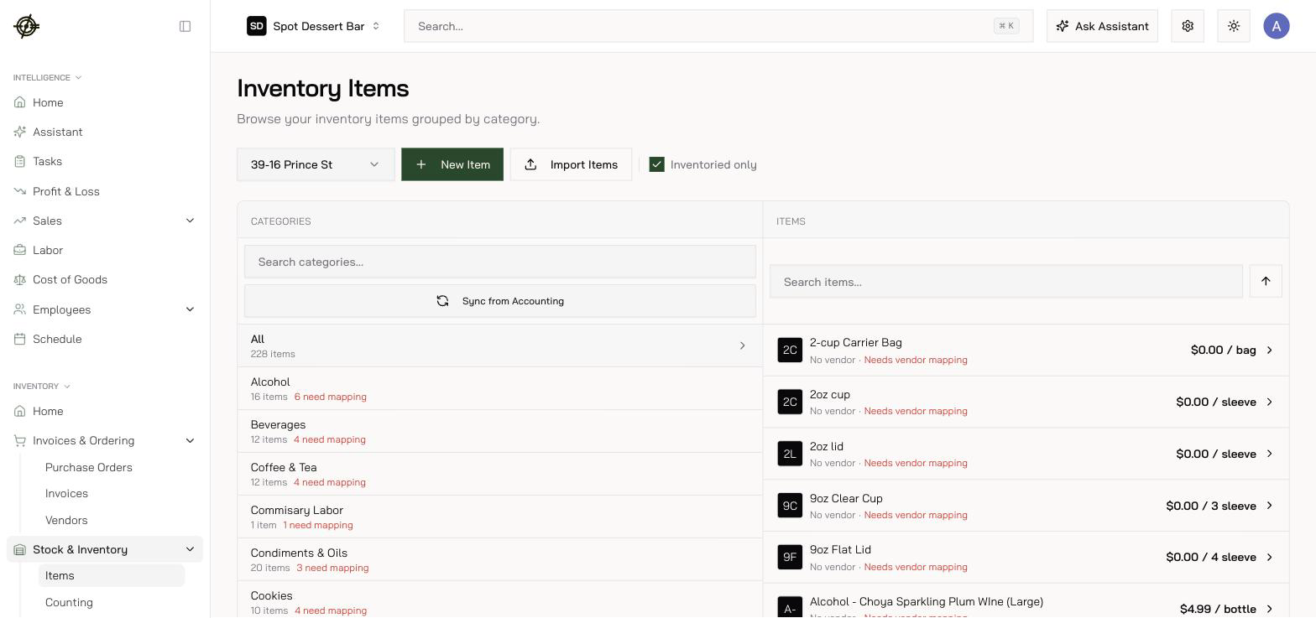Click the sparkle icon in Ask Assistant
Screen dimensions: 1316x618
point(1063,26)
